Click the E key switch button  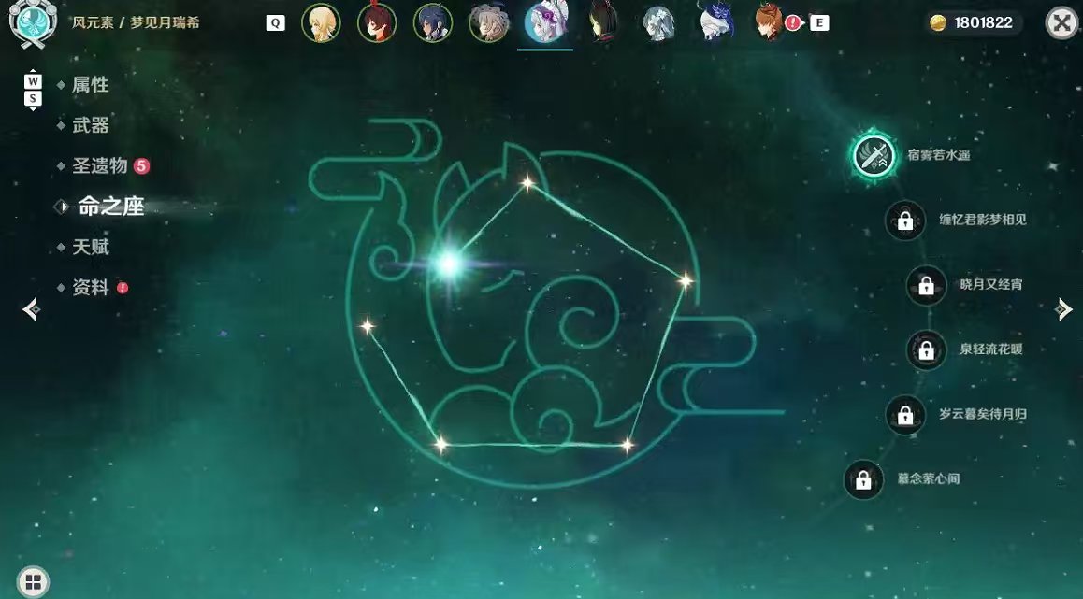819,22
